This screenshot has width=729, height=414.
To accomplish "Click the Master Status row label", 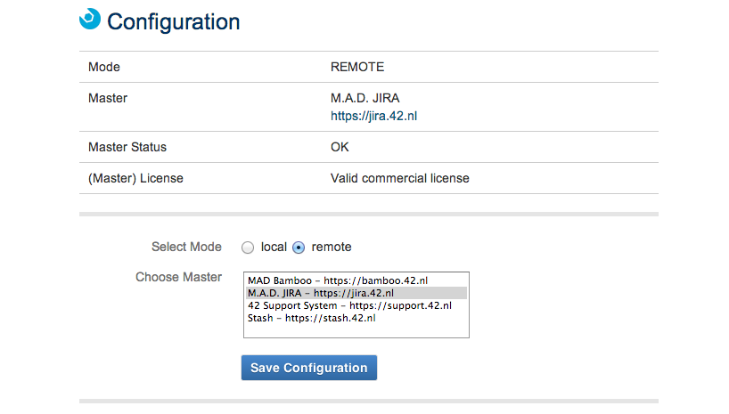I will click(127, 147).
